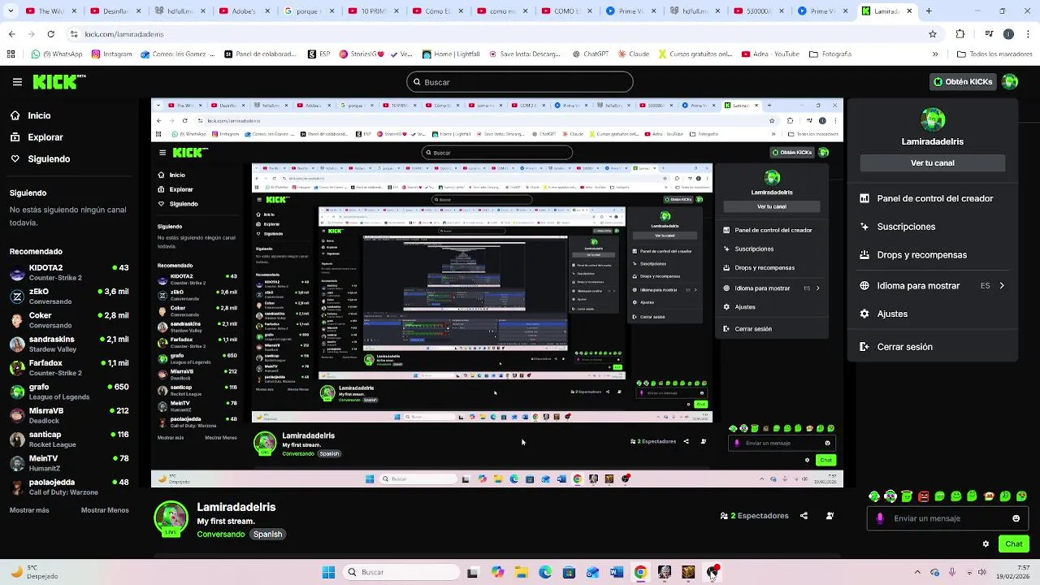Image resolution: width=1040 pixels, height=585 pixels.
Task: Open OBS Studio from the taskbar
Action: pyautogui.click(x=713, y=572)
